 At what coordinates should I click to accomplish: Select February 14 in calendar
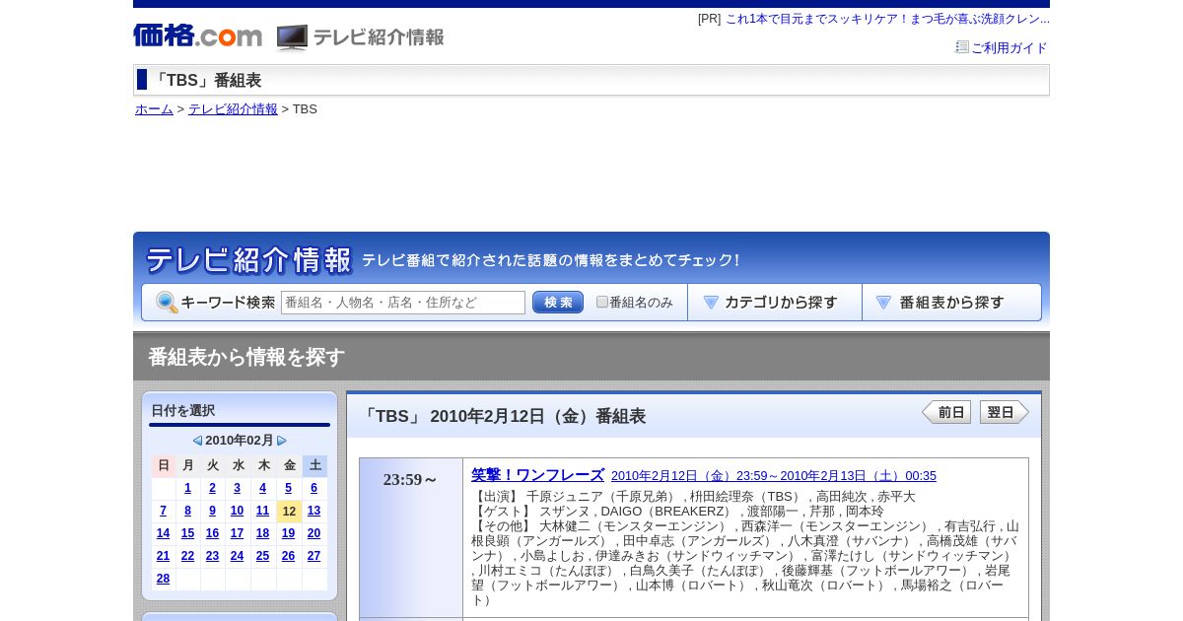(164, 533)
